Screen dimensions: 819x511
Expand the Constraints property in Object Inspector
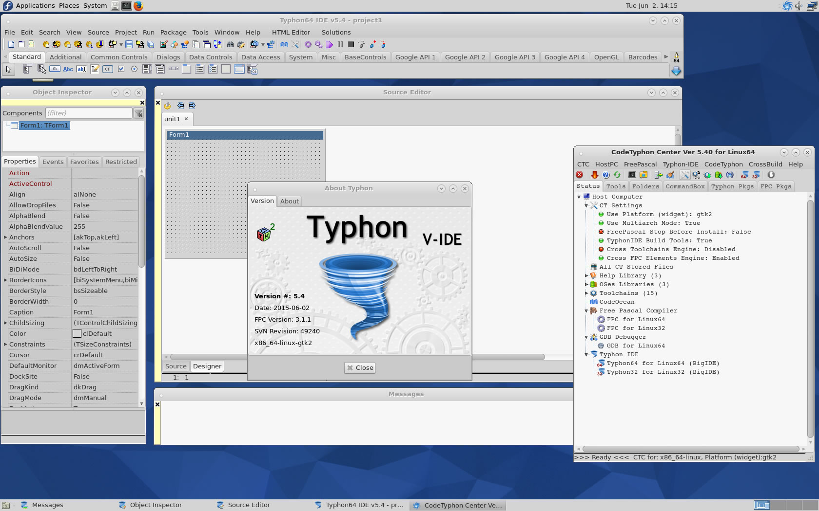(x=5, y=345)
